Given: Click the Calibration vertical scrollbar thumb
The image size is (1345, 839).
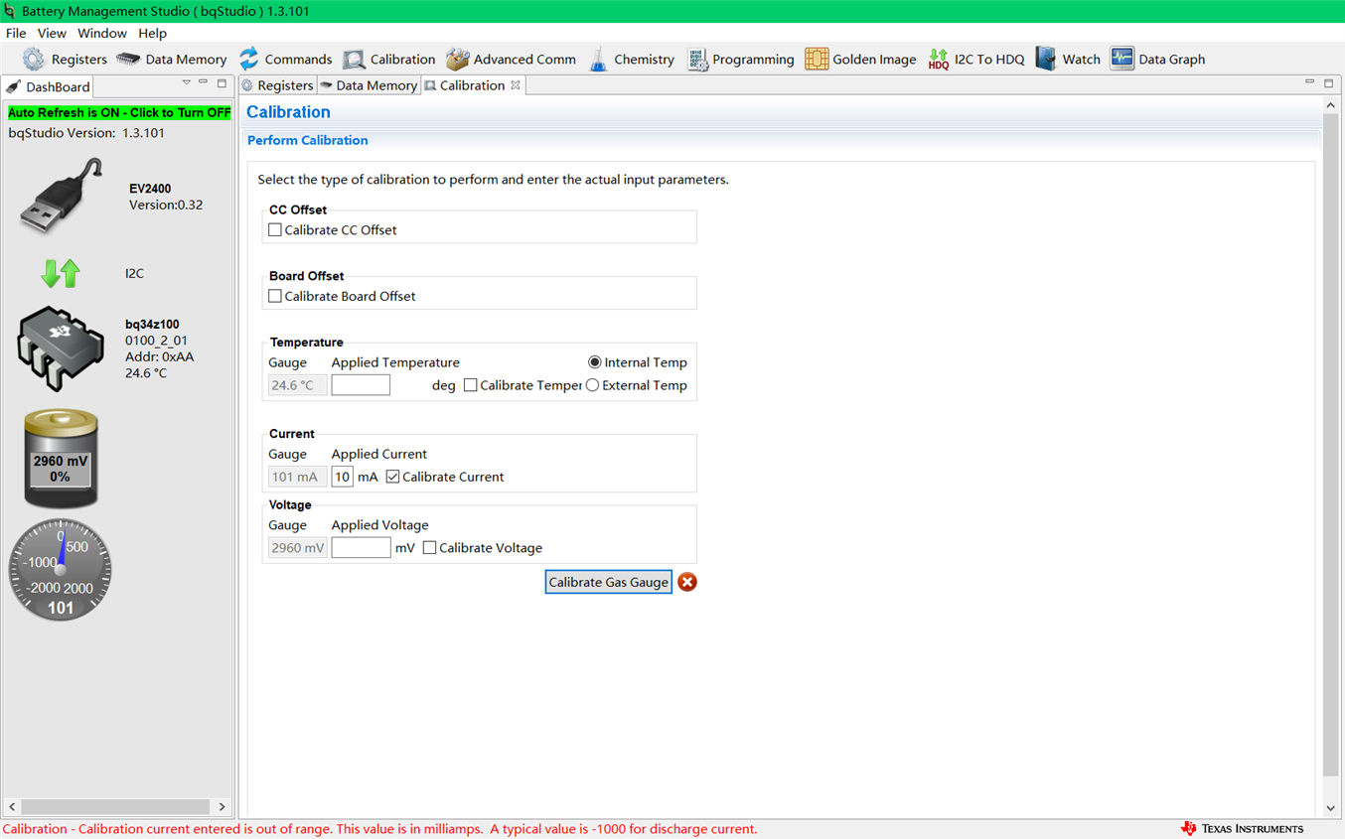Looking at the screenshot, I should (x=1331, y=446).
